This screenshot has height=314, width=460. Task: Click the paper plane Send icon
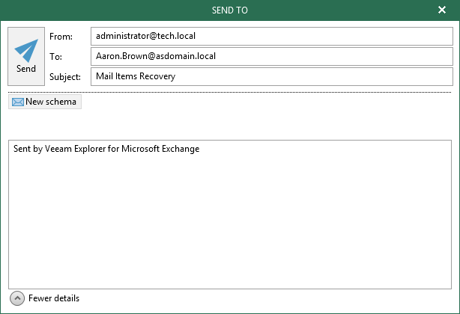pyautogui.click(x=26, y=50)
